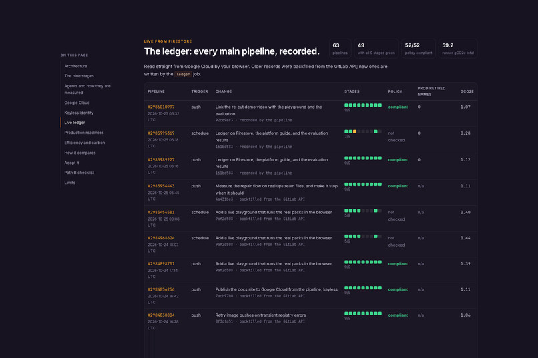Open pipeline #2984838804
The width and height of the screenshot is (538, 358).
coord(161,315)
